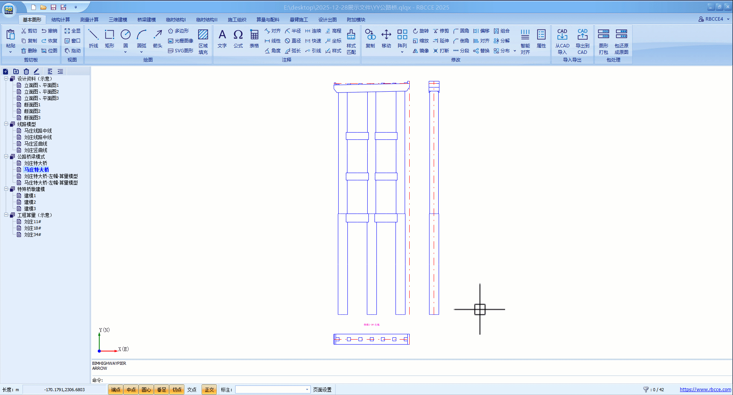Image resolution: width=733 pixels, height=395 pixels.
Task: Collapse the 特殊桥墩建模 tree node
Action: tap(6, 189)
